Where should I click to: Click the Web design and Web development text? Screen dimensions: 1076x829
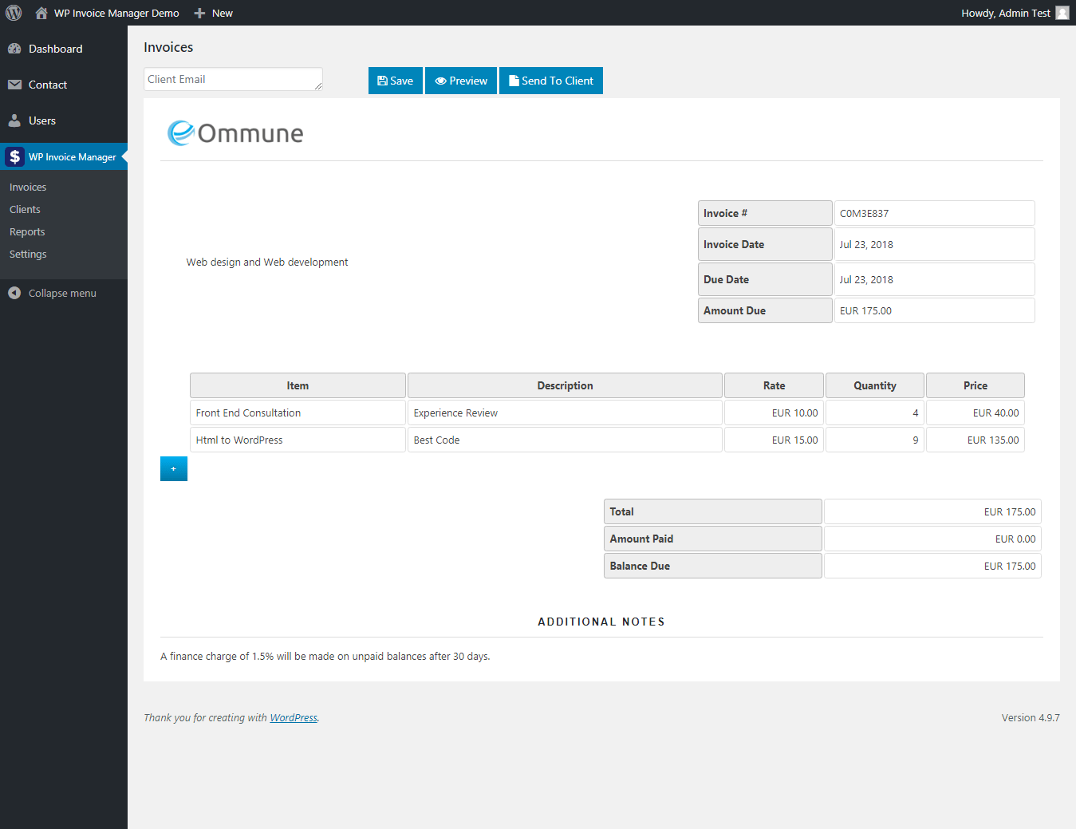click(267, 262)
